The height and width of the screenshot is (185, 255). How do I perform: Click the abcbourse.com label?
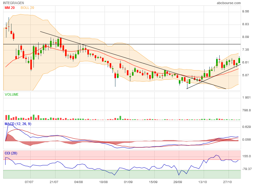229,3
